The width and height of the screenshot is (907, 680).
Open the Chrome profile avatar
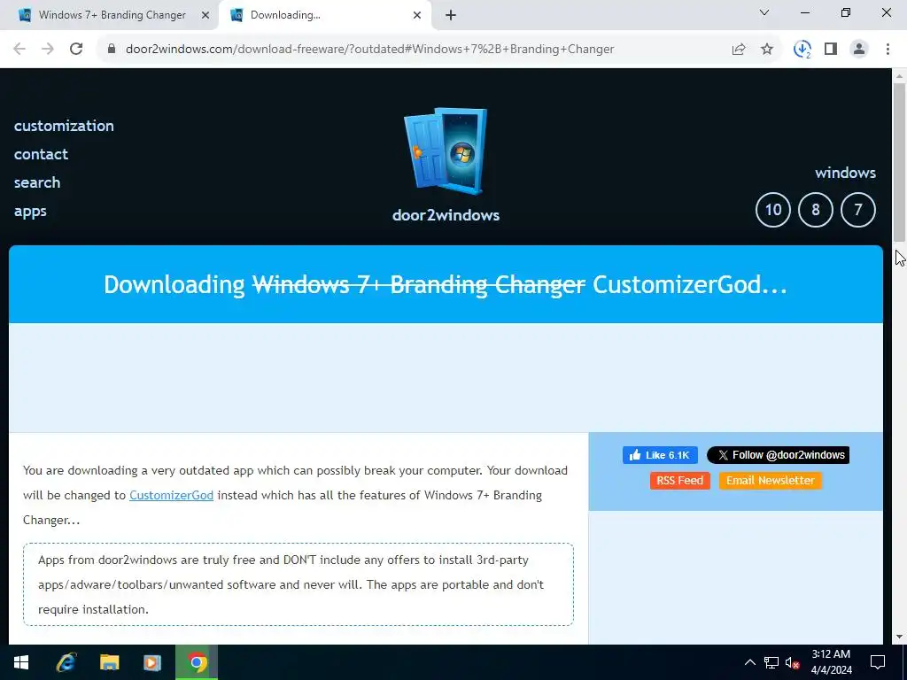[859, 50]
